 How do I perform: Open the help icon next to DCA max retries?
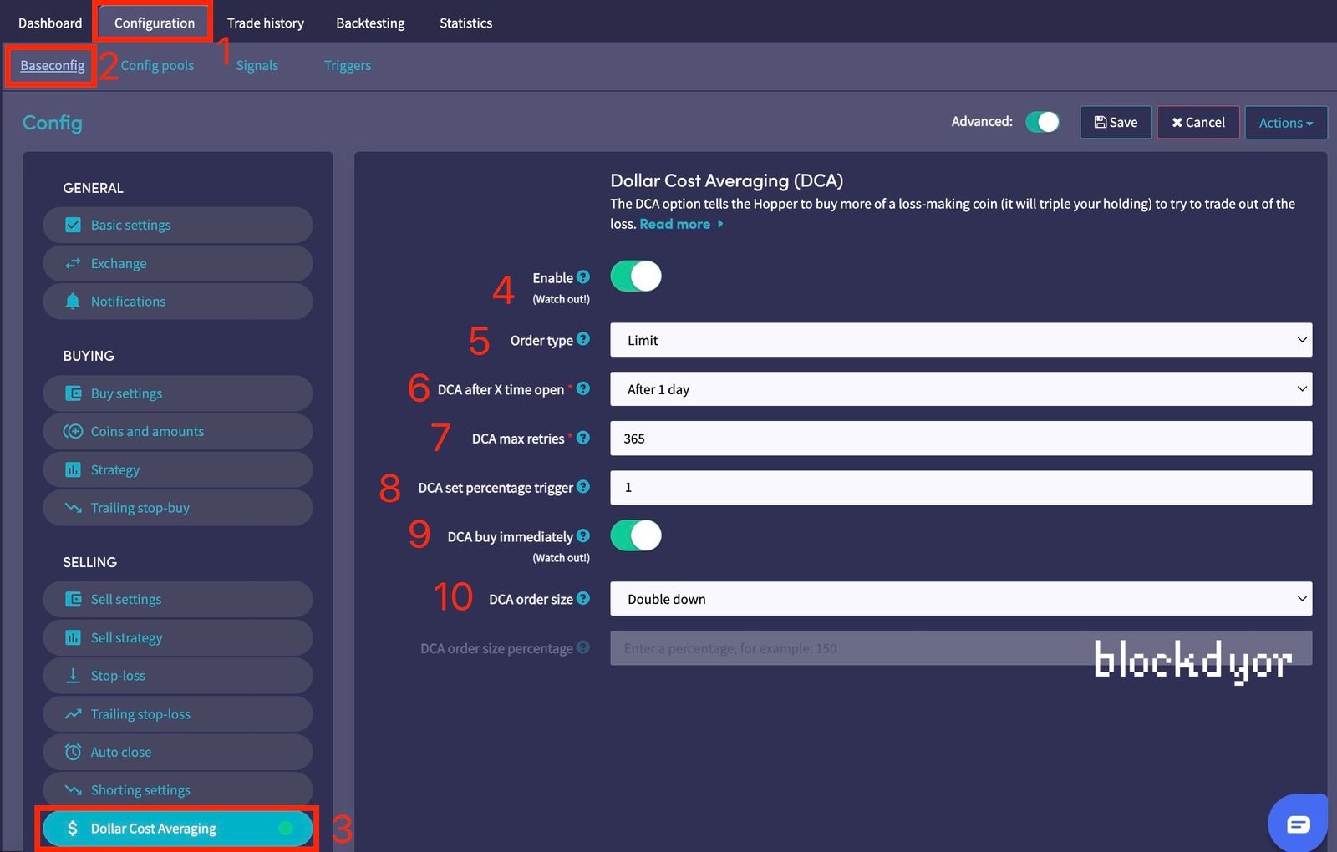click(582, 437)
